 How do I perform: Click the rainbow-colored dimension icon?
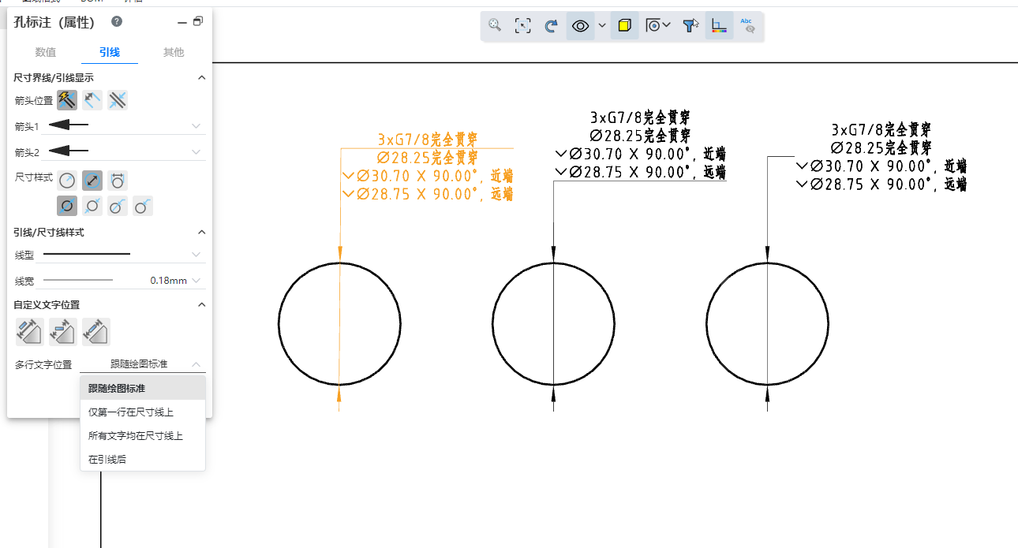[x=719, y=25]
